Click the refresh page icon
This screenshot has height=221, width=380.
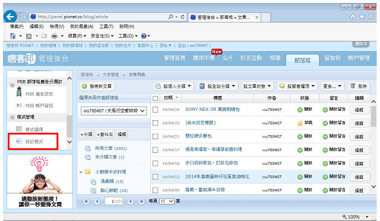pyautogui.click(x=182, y=17)
